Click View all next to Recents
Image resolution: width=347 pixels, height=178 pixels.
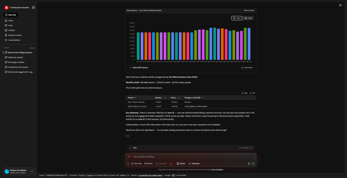point(32,48)
